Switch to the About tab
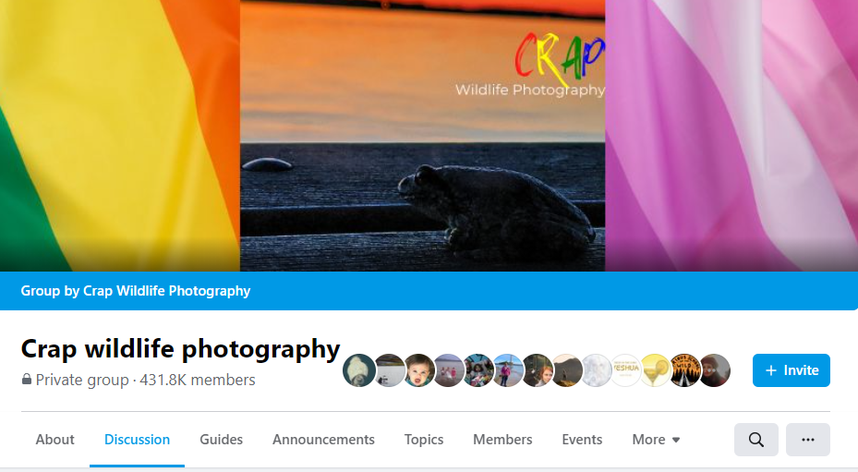 click(54, 440)
